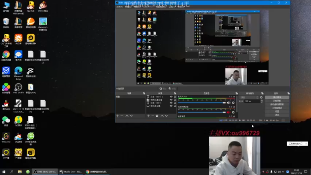Hide the 显示器采集 source
This screenshot has width=311, height=175.
(x=171, y=106)
